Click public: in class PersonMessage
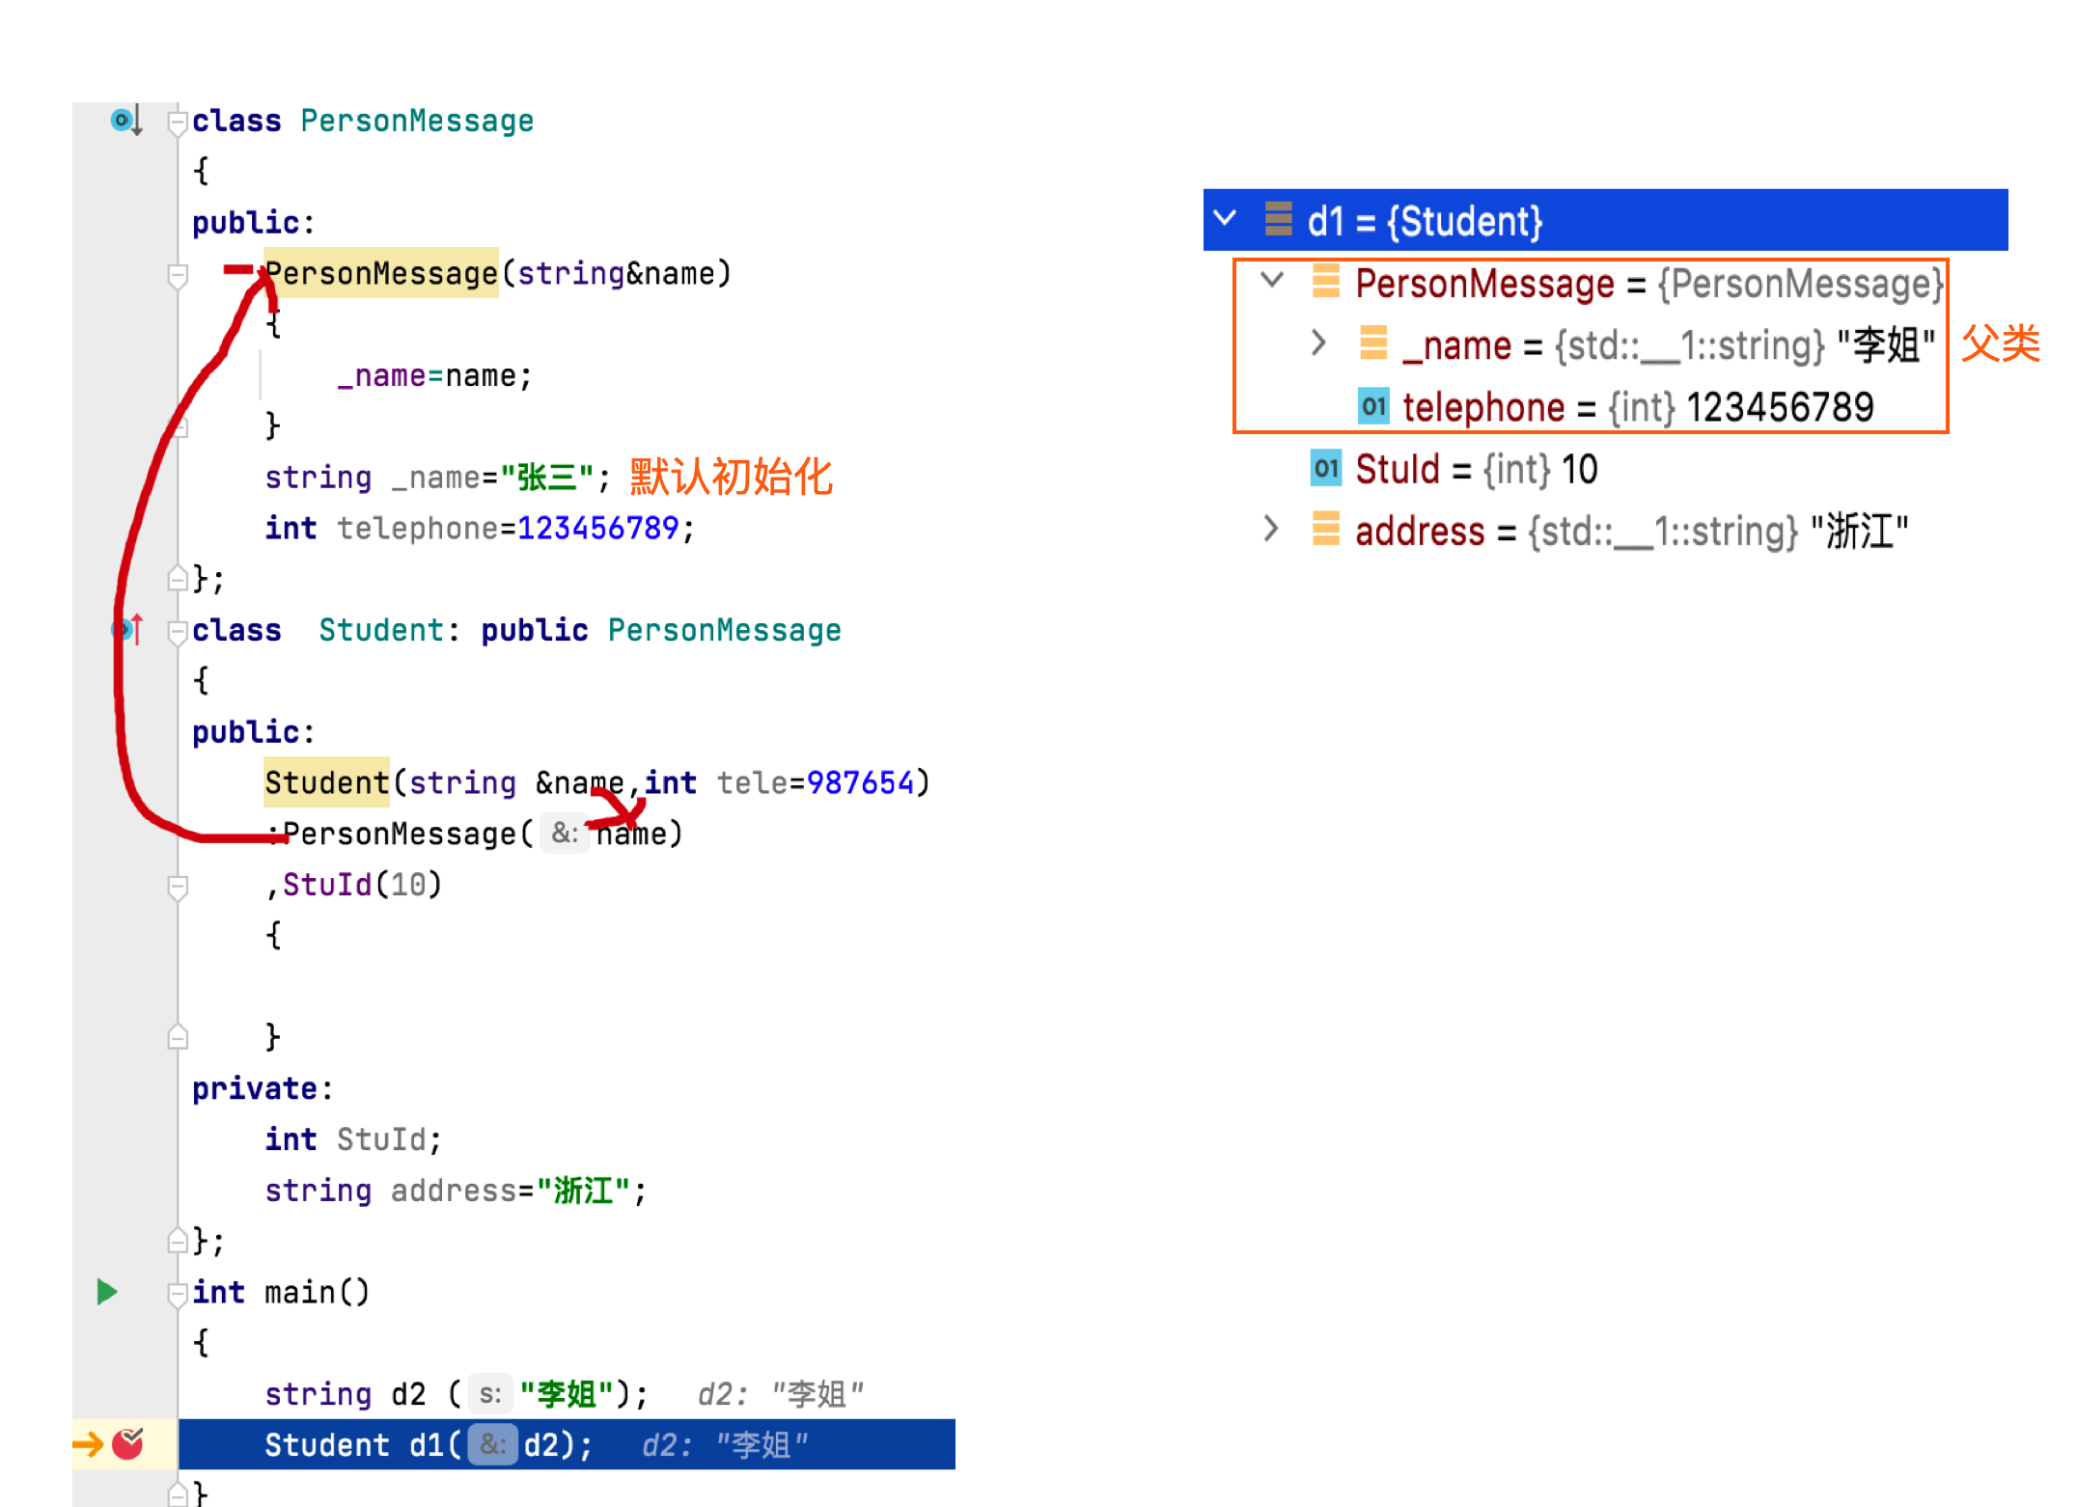Image resolution: width=2077 pixels, height=1507 pixels. click(253, 222)
